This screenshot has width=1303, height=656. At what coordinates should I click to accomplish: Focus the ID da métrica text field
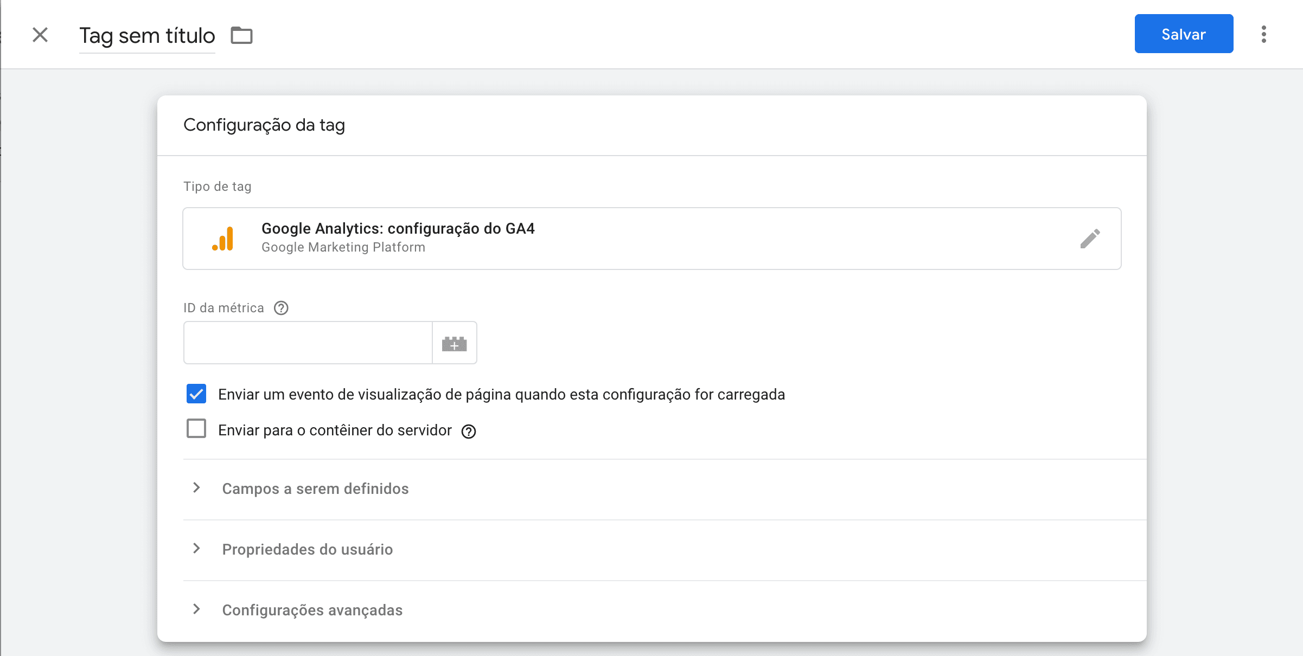(x=308, y=343)
